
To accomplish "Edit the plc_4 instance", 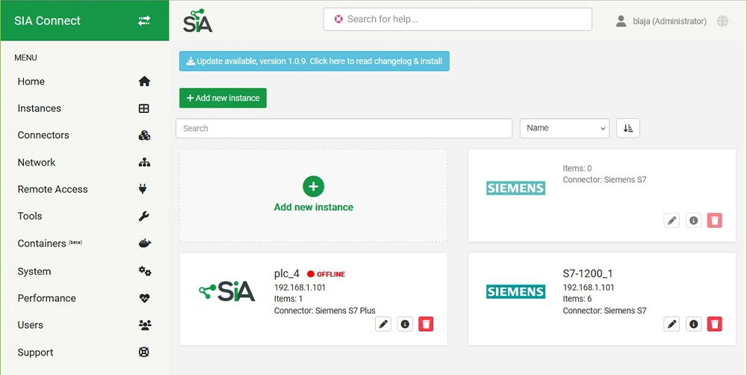I will click(383, 324).
